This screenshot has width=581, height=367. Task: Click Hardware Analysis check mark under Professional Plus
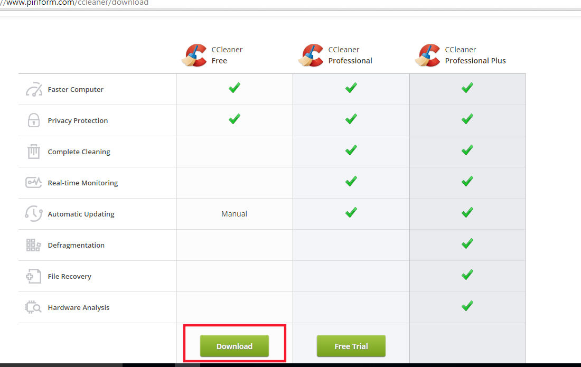coord(467,306)
